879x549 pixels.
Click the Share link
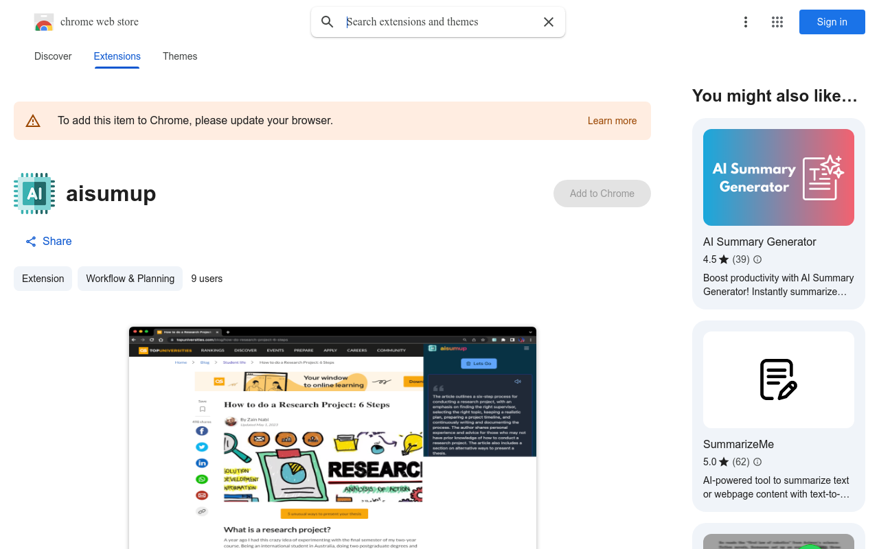click(49, 241)
